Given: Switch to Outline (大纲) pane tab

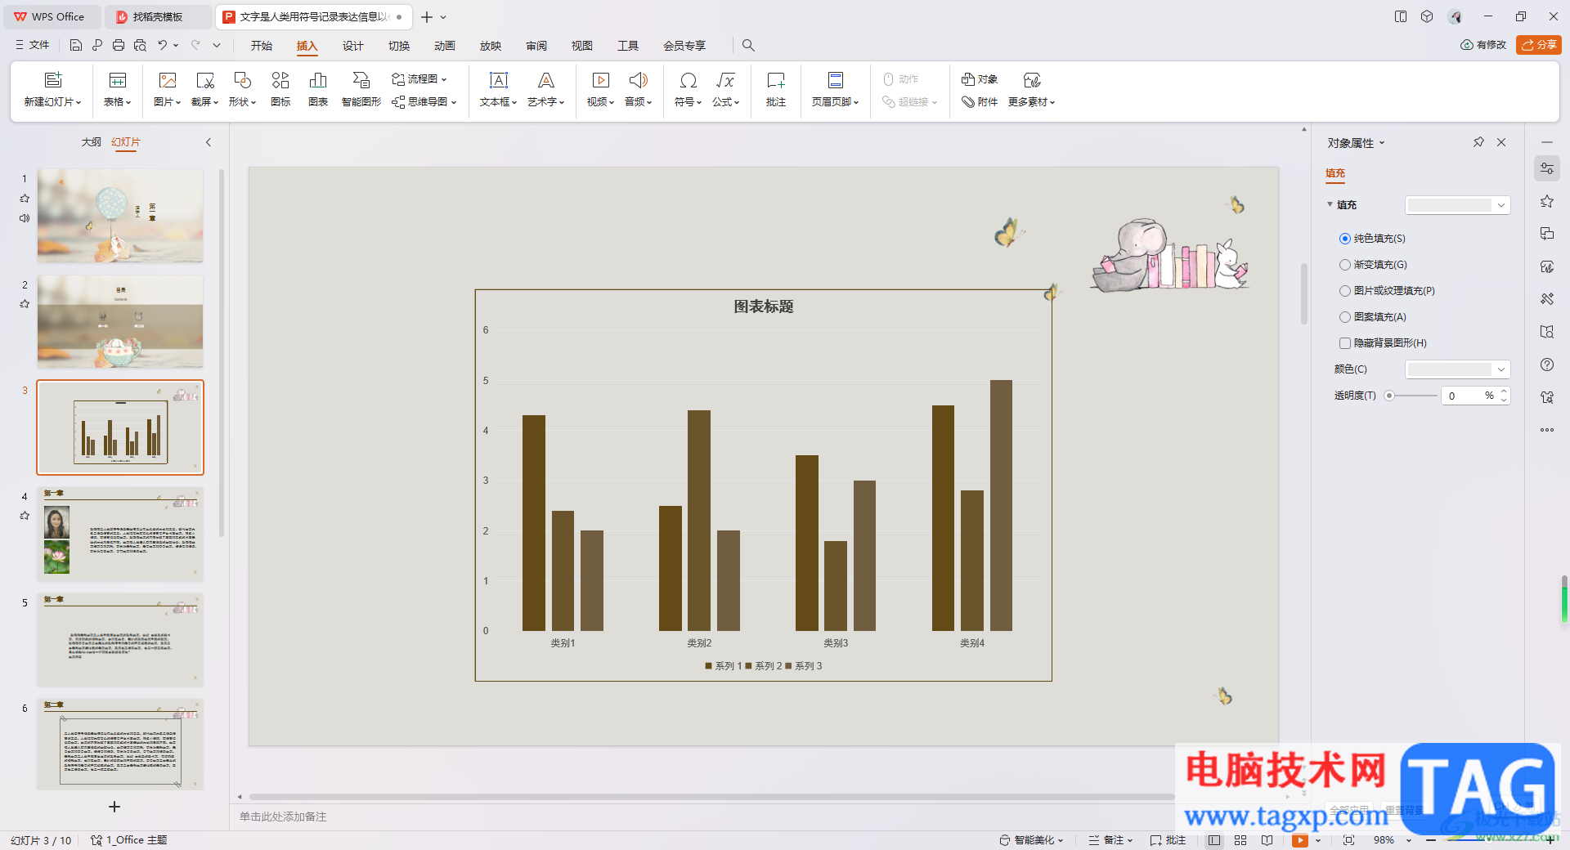Looking at the screenshot, I should point(92,142).
